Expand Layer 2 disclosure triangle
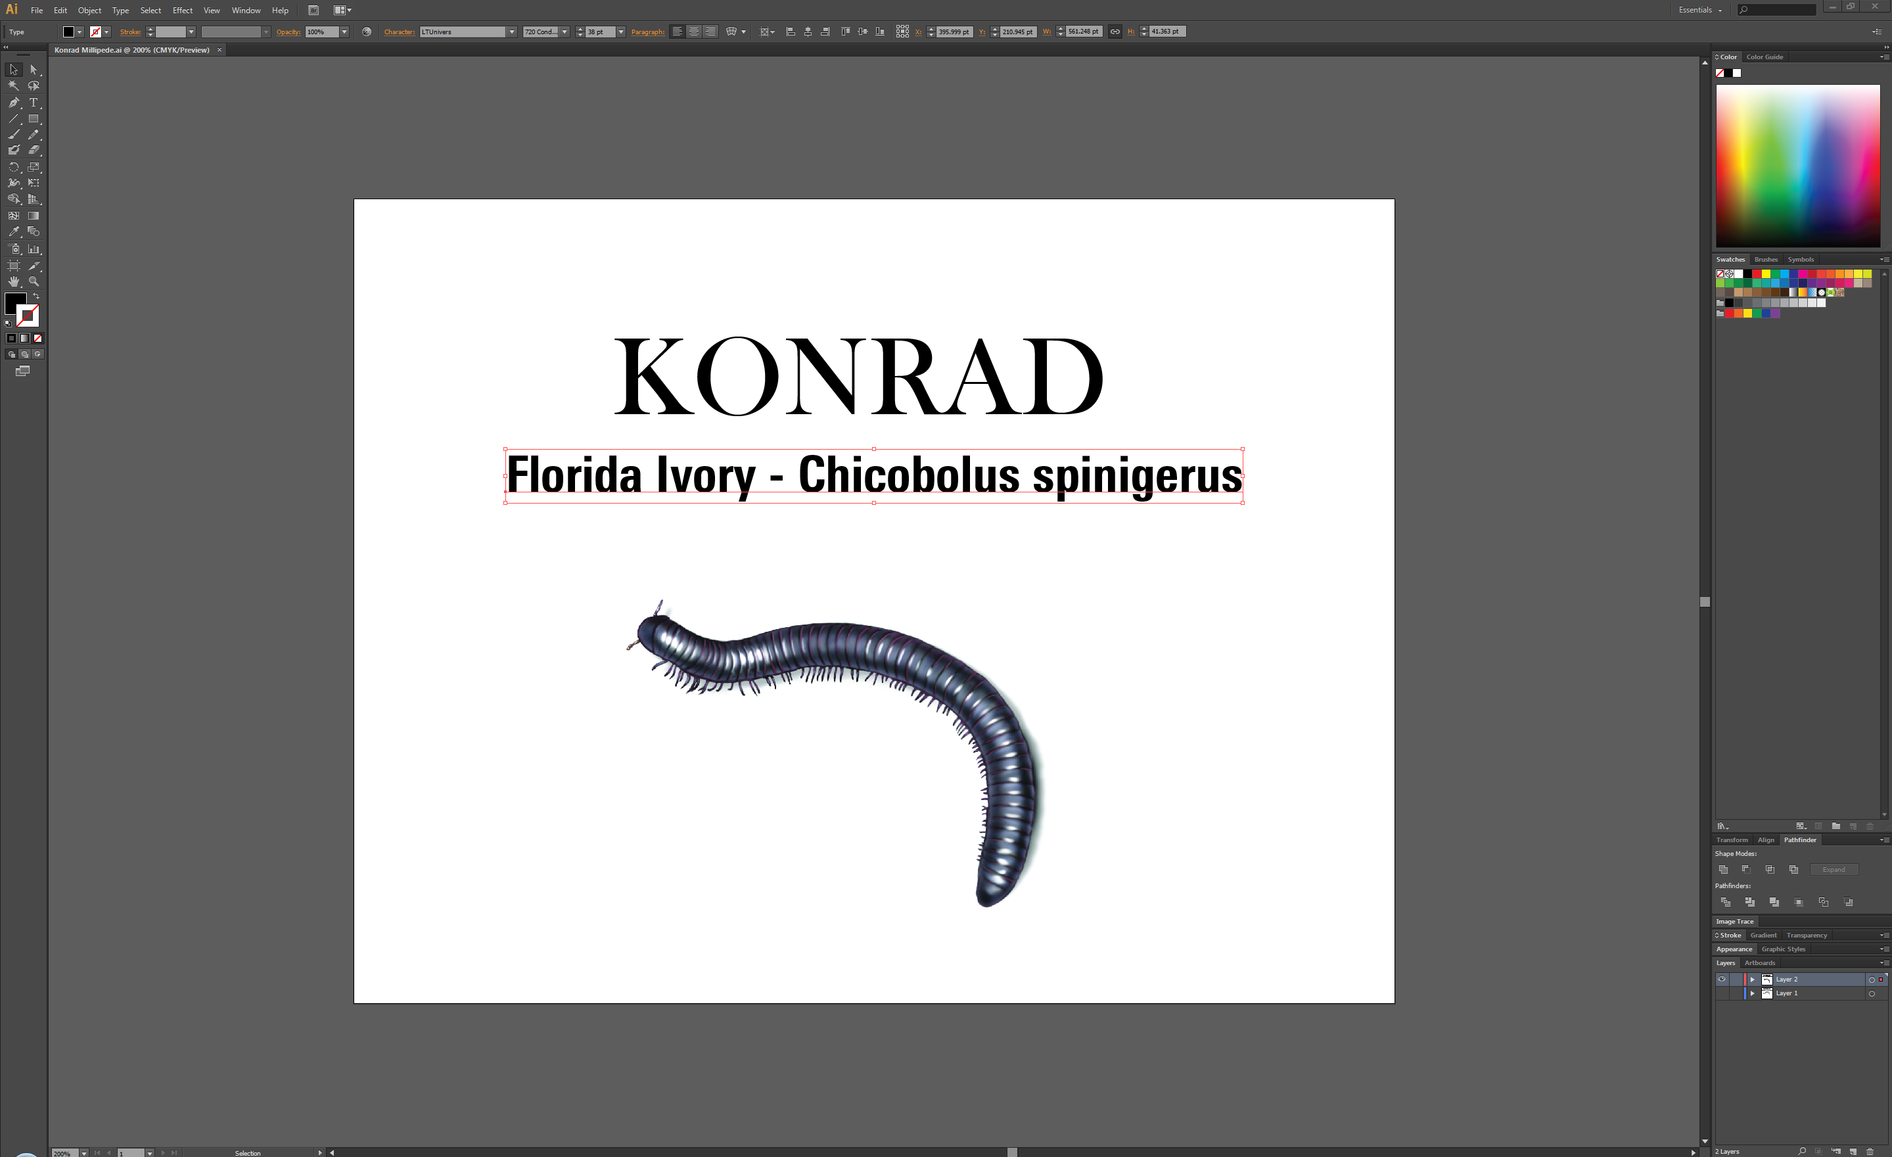This screenshot has width=1892, height=1157. coord(1752,980)
